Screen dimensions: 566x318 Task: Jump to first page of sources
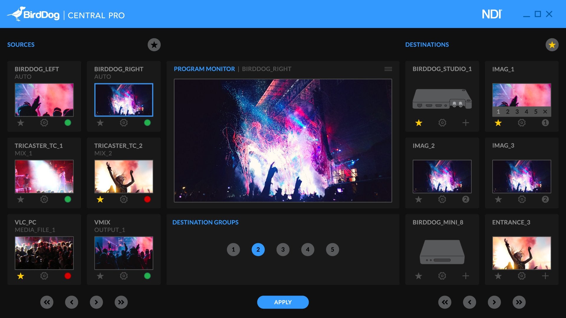click(47, 302)
